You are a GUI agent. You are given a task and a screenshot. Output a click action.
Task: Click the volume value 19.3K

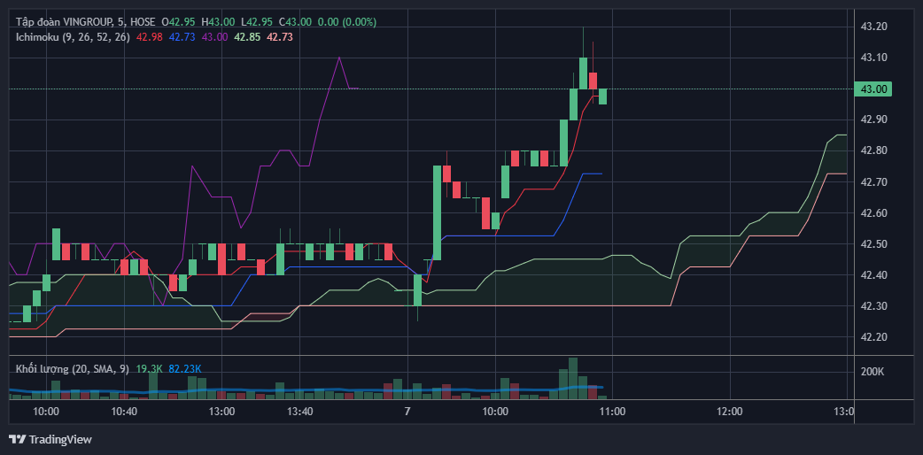tap(149, 369)
